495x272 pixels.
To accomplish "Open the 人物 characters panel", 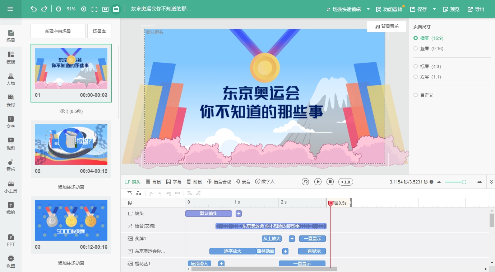I will [x=11, y=79].
